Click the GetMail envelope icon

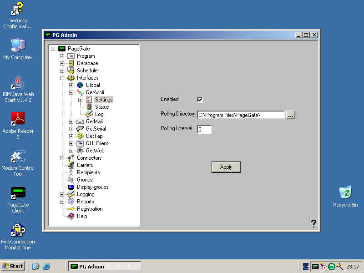pyautogui.click(x=80, y=121)
